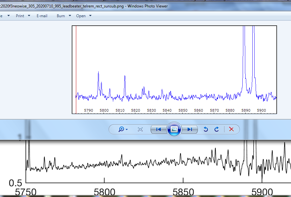Click the Open menu label
The height and width of the screenshot is (197, 291).
point(81,16)
